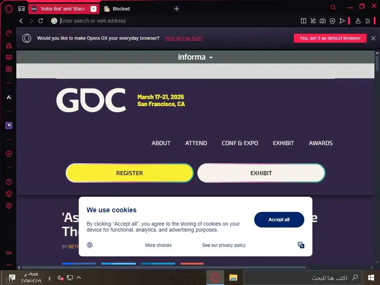
Task: Take a snapshot with the camera icon
Action: click(x=322, y=21)
